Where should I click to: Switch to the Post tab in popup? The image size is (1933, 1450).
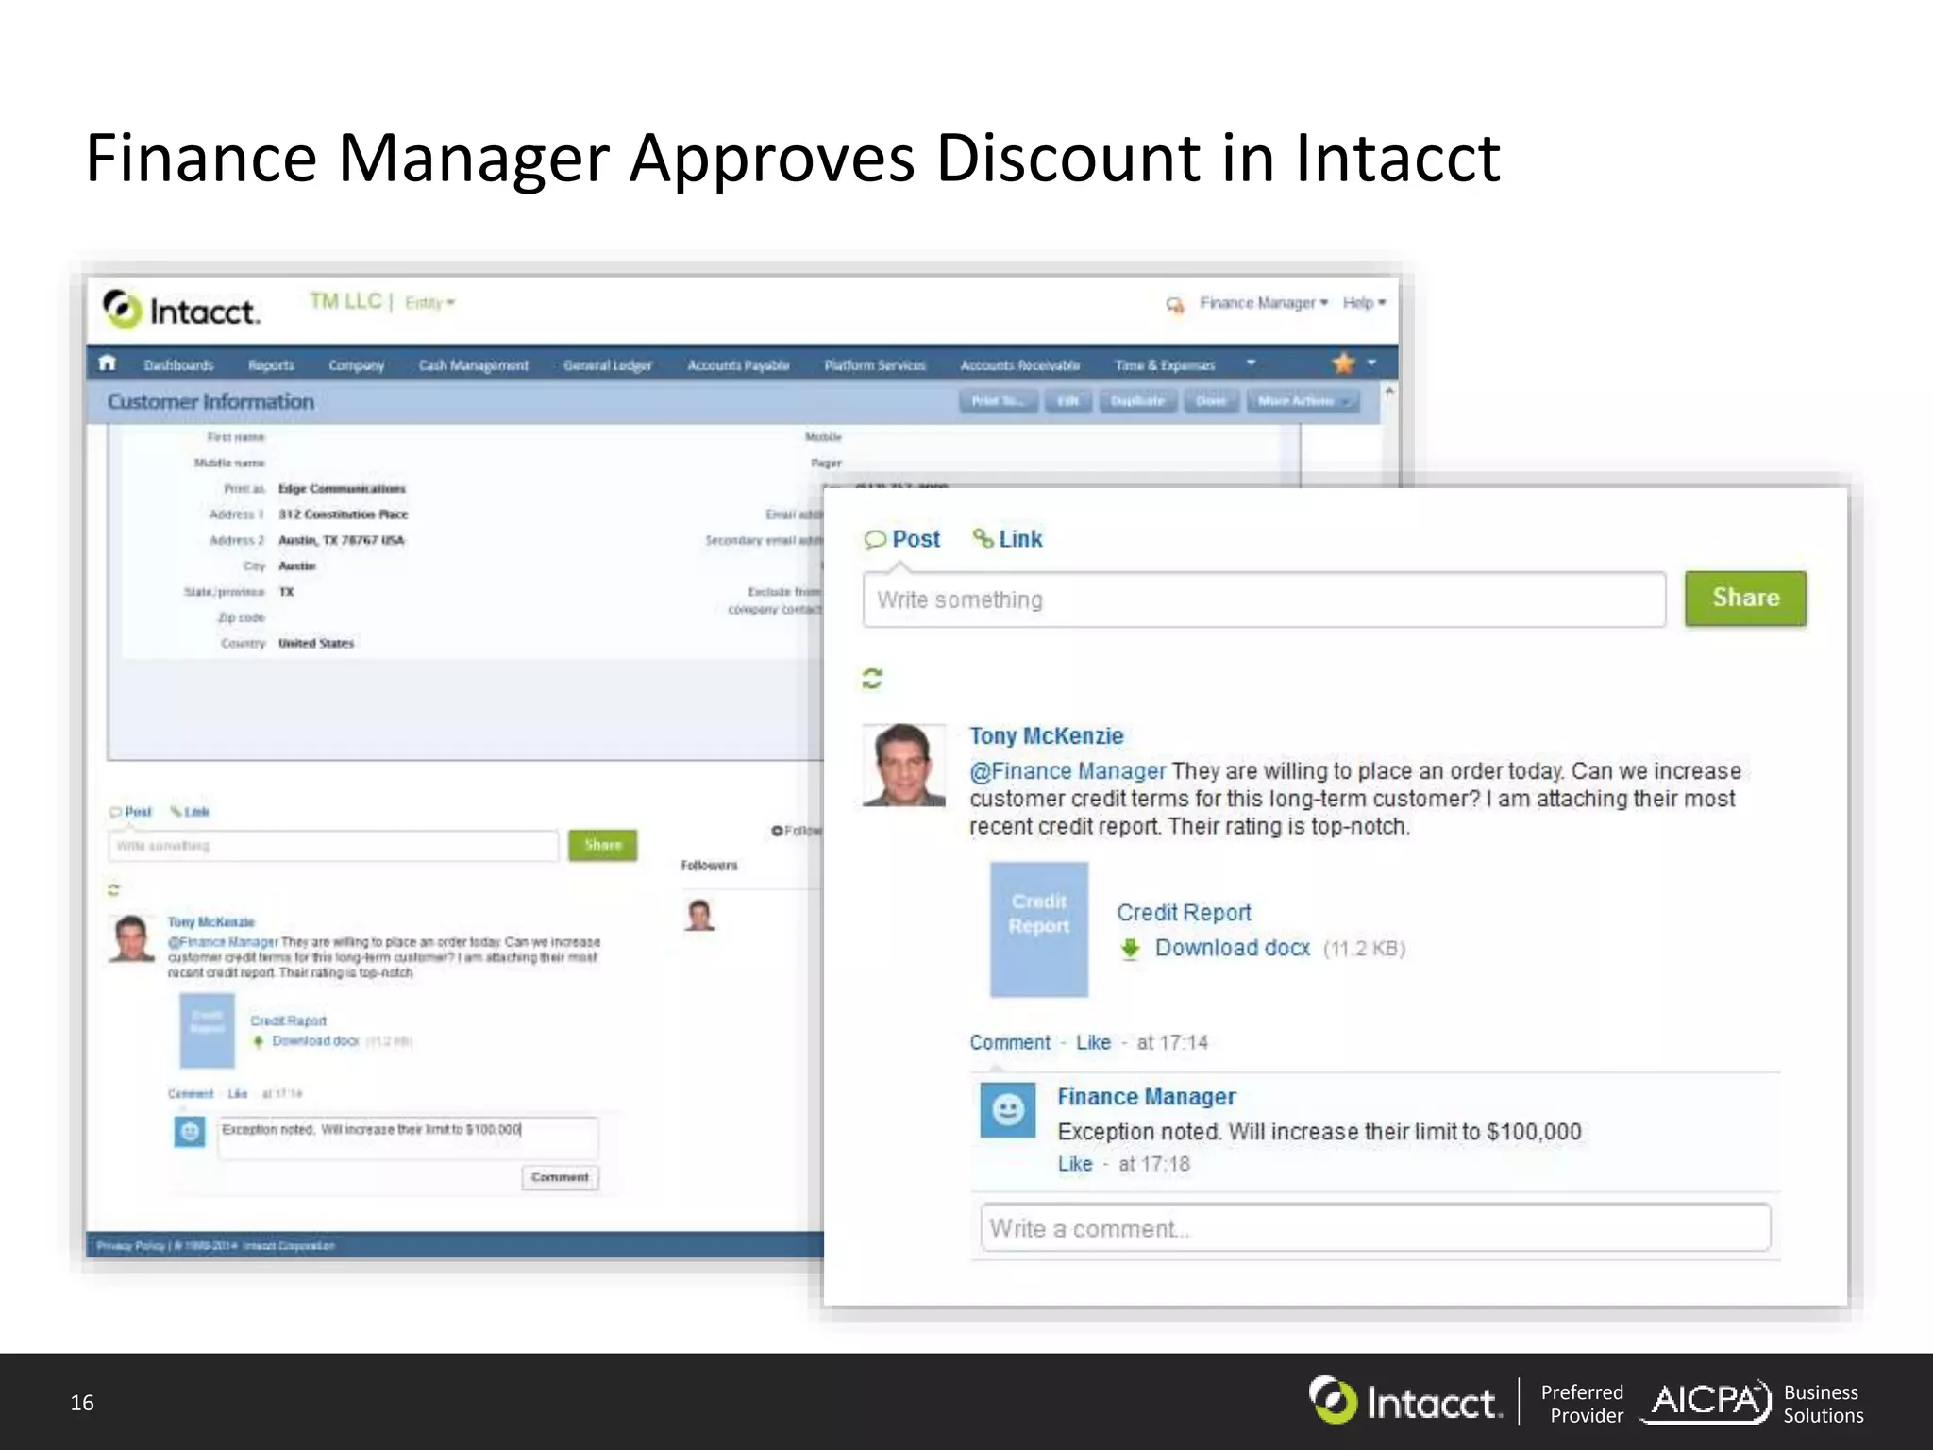pos(902,540)
